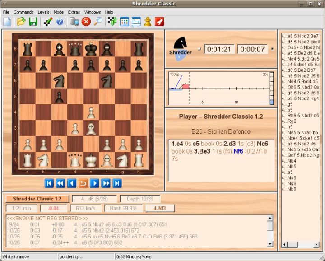Click the 4.Nf3 ponder move button
The width and height of the screenshot is (325, 261).
pos(160,208)
